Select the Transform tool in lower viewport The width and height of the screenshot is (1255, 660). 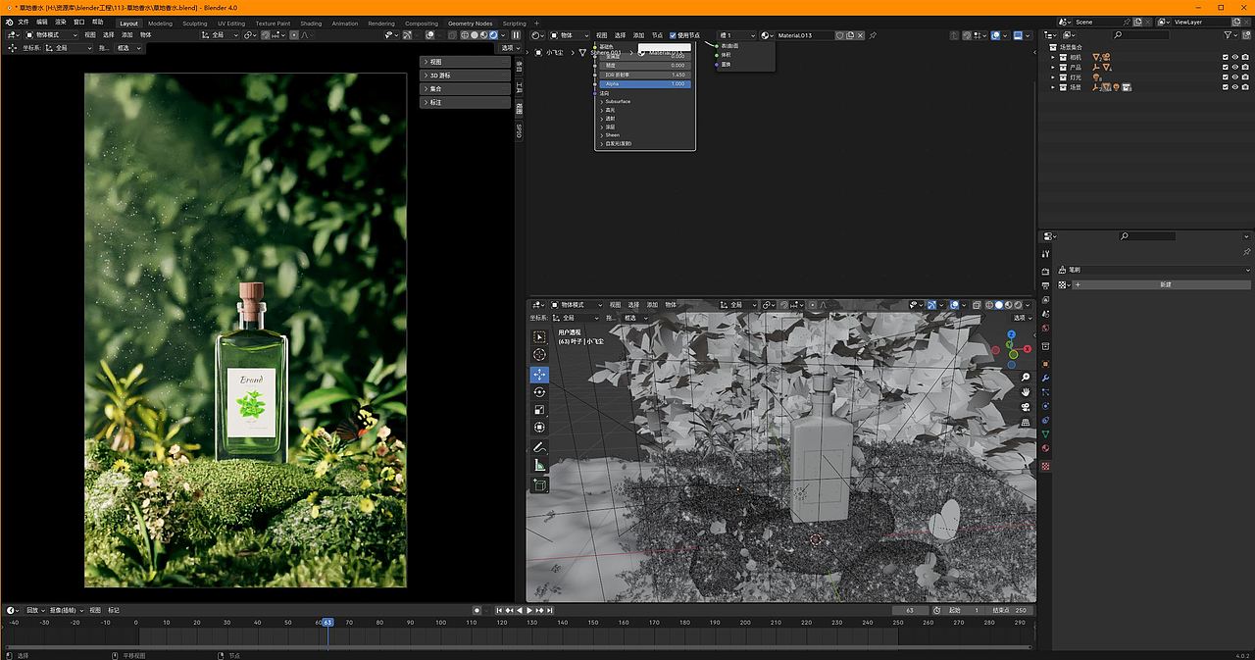coord(540,428)
